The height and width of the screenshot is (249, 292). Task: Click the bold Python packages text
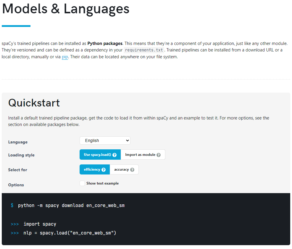(x=105, y=43)
